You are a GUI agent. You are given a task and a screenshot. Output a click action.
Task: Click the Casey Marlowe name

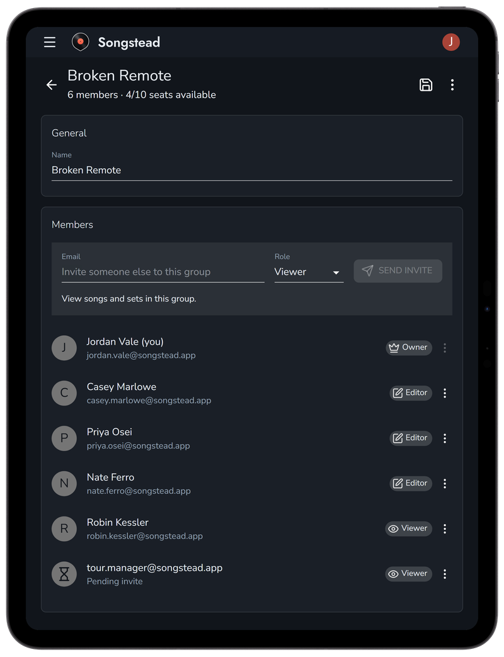[x=122, y=387]
